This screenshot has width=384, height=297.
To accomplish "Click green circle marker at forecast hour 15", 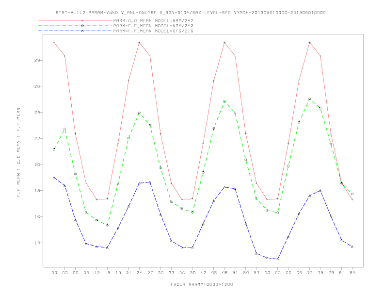I will click(107, 225).
